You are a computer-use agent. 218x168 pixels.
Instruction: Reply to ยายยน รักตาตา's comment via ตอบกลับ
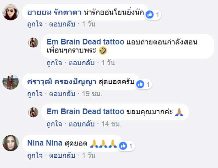tap(62, 24)
